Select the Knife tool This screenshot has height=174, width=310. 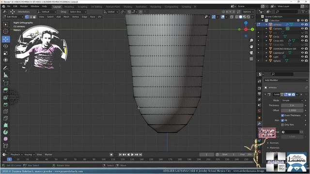point(6,118)
